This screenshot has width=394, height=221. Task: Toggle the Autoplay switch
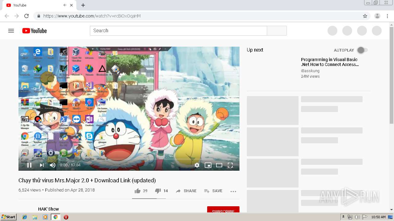pyautogui.click(x=362, y=50)
